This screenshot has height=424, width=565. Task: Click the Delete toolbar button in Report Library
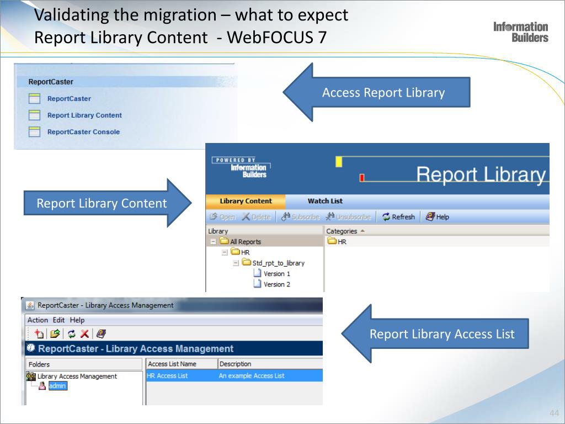click(x=256, y=216)
